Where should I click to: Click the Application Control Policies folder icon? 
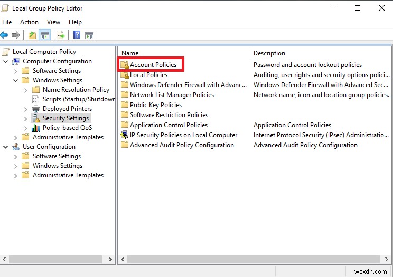(124, 125)
